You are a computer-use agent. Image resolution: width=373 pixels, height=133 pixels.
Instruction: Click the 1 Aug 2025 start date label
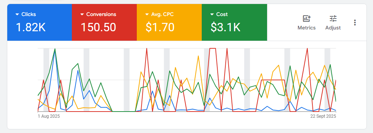(49, 116)
